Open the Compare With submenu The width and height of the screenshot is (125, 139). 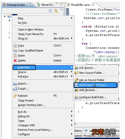pyautogui.click(x=43, y=125)
